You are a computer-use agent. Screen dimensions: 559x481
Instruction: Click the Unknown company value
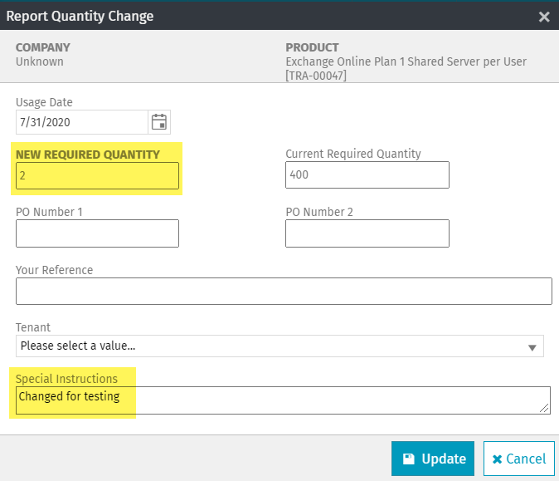tap(40, 61)
